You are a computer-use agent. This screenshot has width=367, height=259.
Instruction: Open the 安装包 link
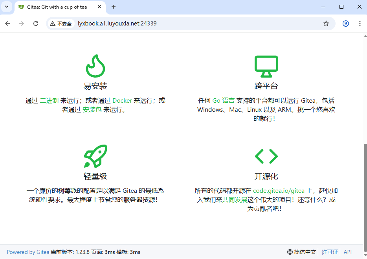(92, 109)
